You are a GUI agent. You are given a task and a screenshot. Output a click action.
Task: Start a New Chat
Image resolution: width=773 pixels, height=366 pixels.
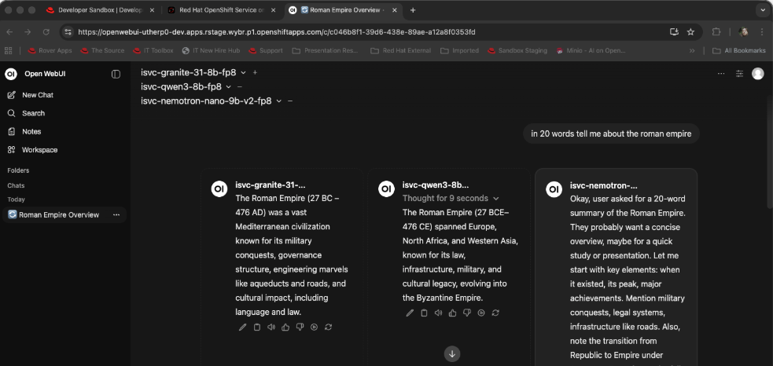click(37, 94)
